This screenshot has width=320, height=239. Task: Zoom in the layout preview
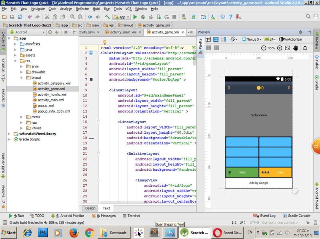[280, 48]
